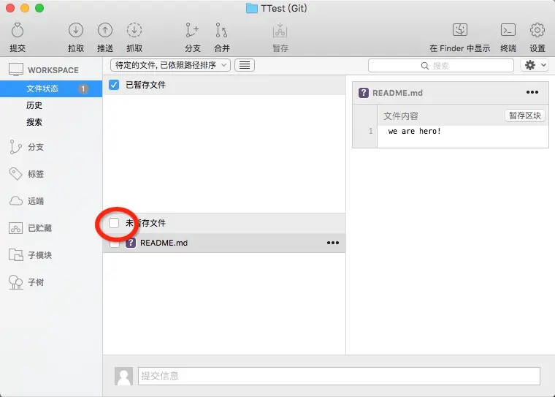The height and width of the screenshot is (397, 555).
Task: Click the 合并 merge toolbar icon
Action: (x=221, y=31)
